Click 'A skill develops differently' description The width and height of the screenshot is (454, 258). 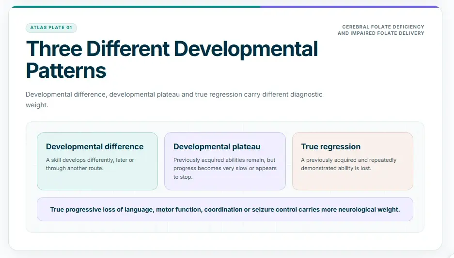(x=90, y=164)
